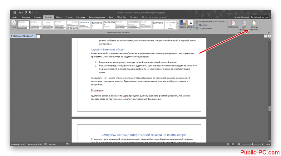This screenshot has height=156, width=281.
Task: Select the second style set thumbnail
Action: click(x=36, y=25)
